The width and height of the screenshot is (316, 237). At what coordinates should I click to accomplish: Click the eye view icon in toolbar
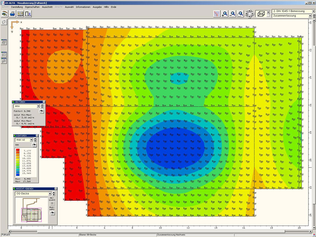pyautogui.click(x=5, y=14)
